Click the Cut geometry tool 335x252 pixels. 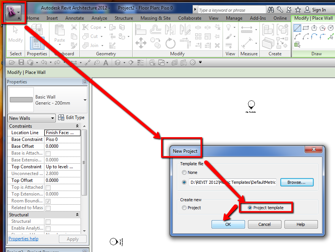(90, 36)
